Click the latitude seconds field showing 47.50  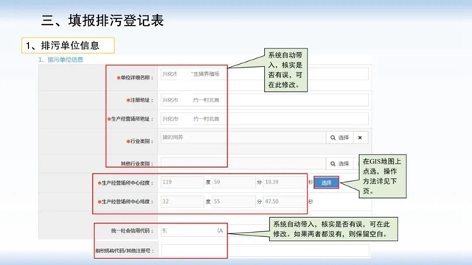pos(285,202)
